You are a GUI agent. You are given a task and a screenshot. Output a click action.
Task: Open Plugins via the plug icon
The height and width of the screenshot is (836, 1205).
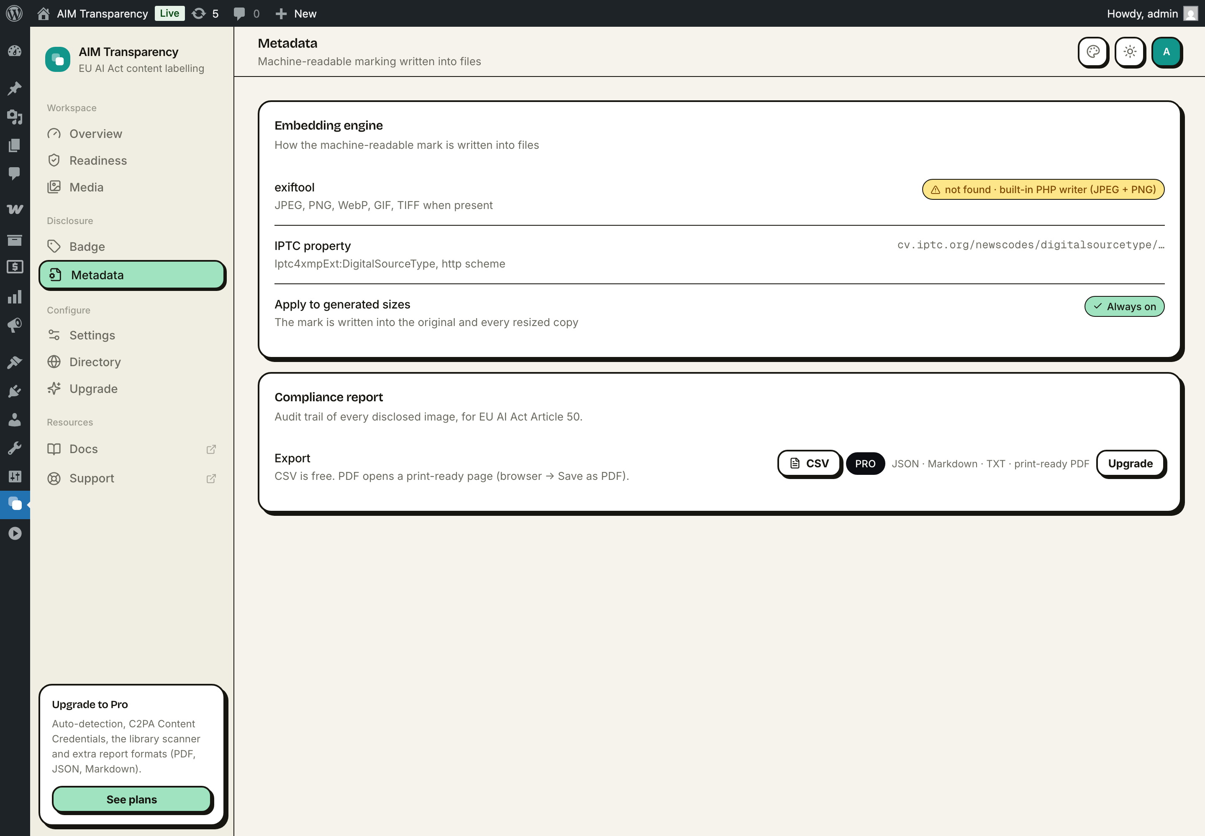point(15,391)
